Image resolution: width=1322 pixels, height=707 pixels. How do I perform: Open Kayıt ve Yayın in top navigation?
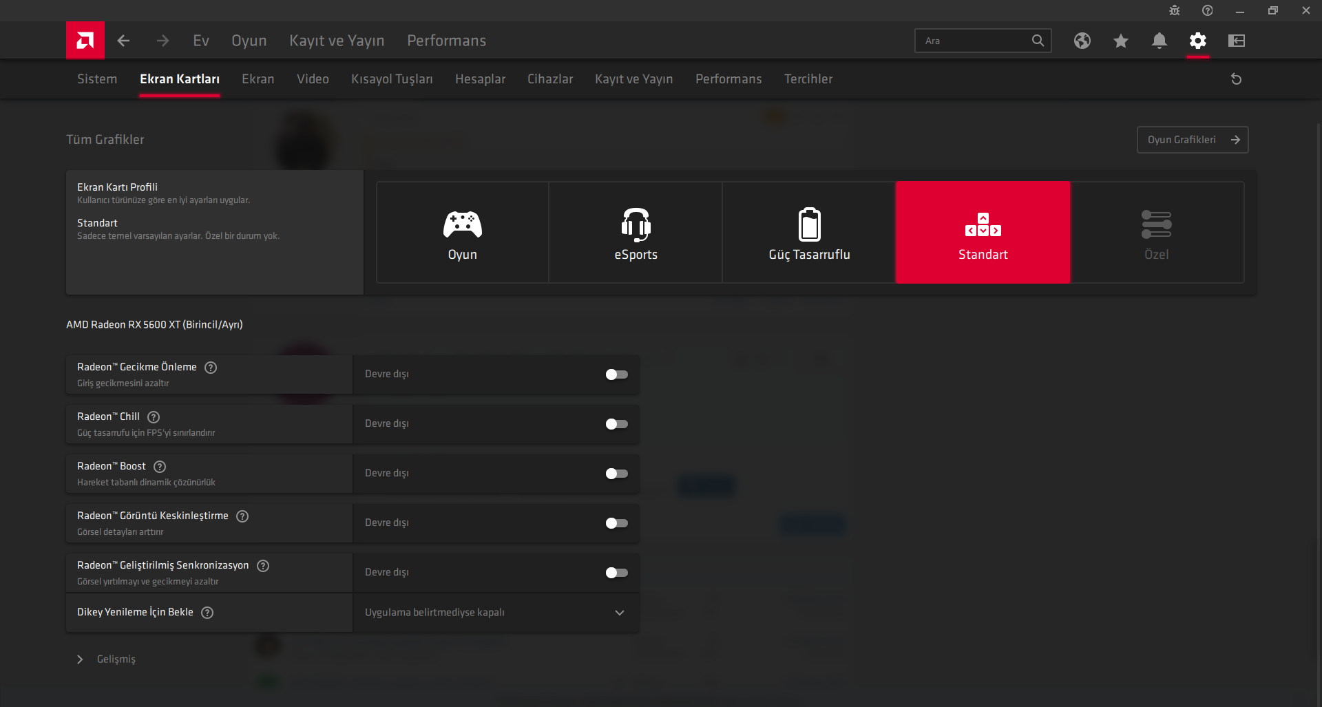click(337, 41)
